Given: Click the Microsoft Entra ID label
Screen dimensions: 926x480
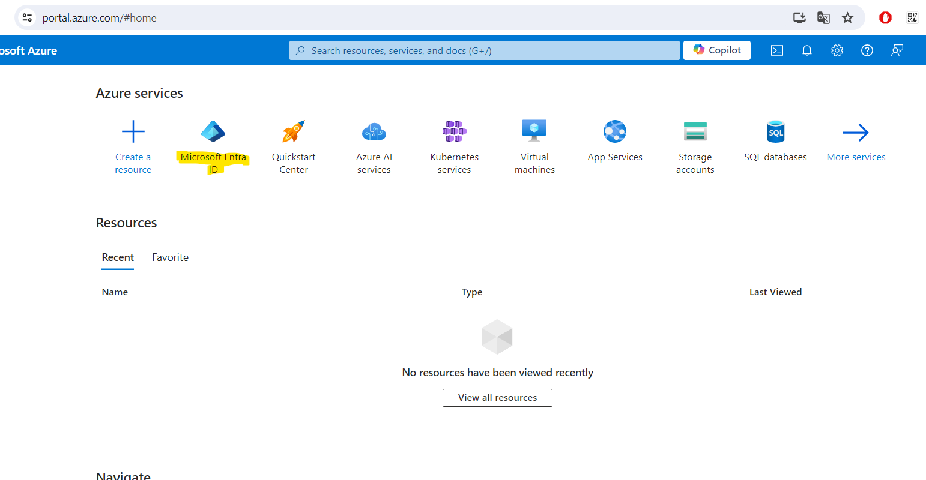Looking at the screenshot, I should [213, 163].
